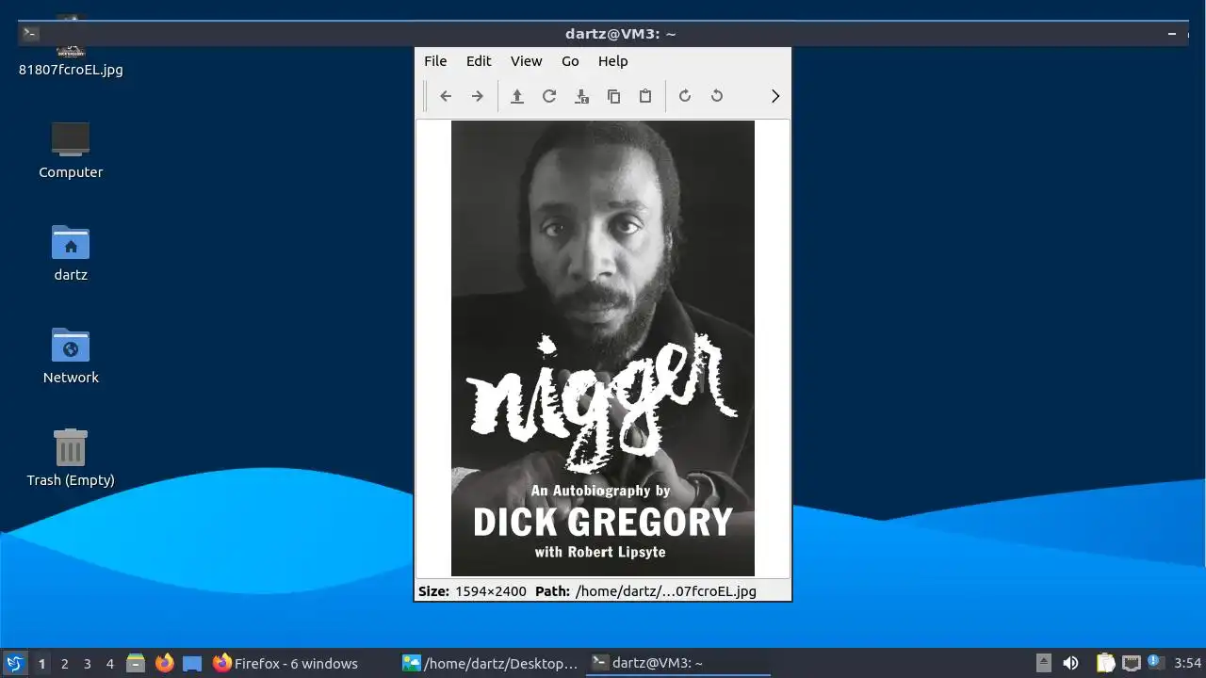Click the open file upload-arrow icon

pos(516,96)
